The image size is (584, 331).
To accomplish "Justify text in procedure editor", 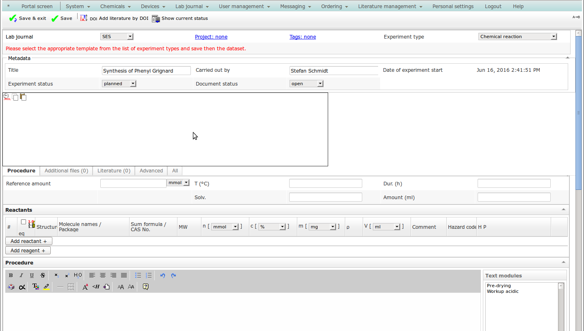I will pos(124,275).
